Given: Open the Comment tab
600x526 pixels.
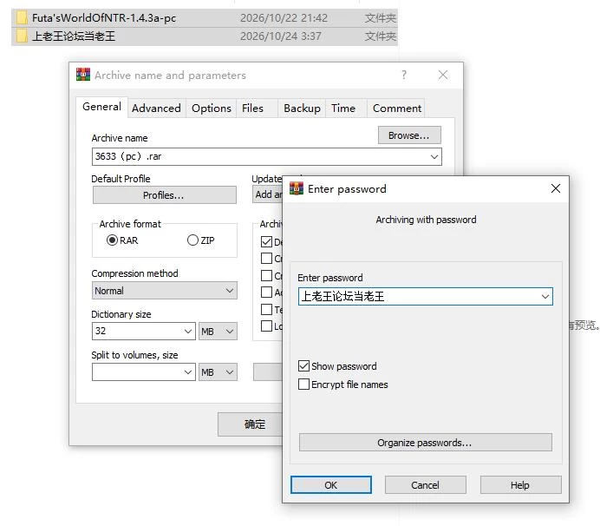Looking at the screenshot, I should coord(397,108).
